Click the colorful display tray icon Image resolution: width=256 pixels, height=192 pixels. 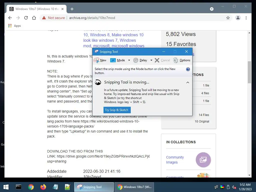pos(222,187)
